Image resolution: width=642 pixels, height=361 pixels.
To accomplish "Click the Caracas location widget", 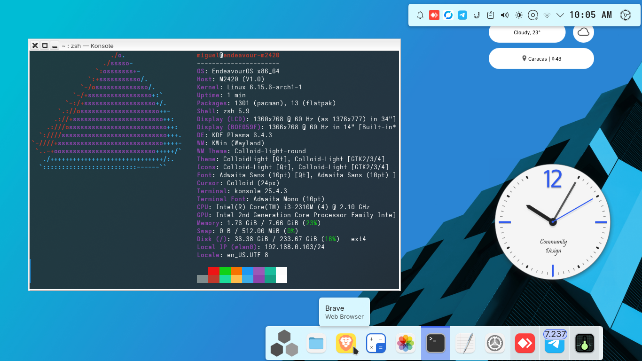I will click(x=541, y=59).
